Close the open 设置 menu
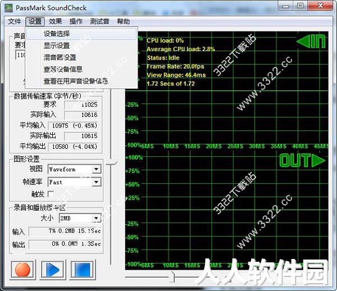This screenshot has height=291, width=337. pos(35,21)
